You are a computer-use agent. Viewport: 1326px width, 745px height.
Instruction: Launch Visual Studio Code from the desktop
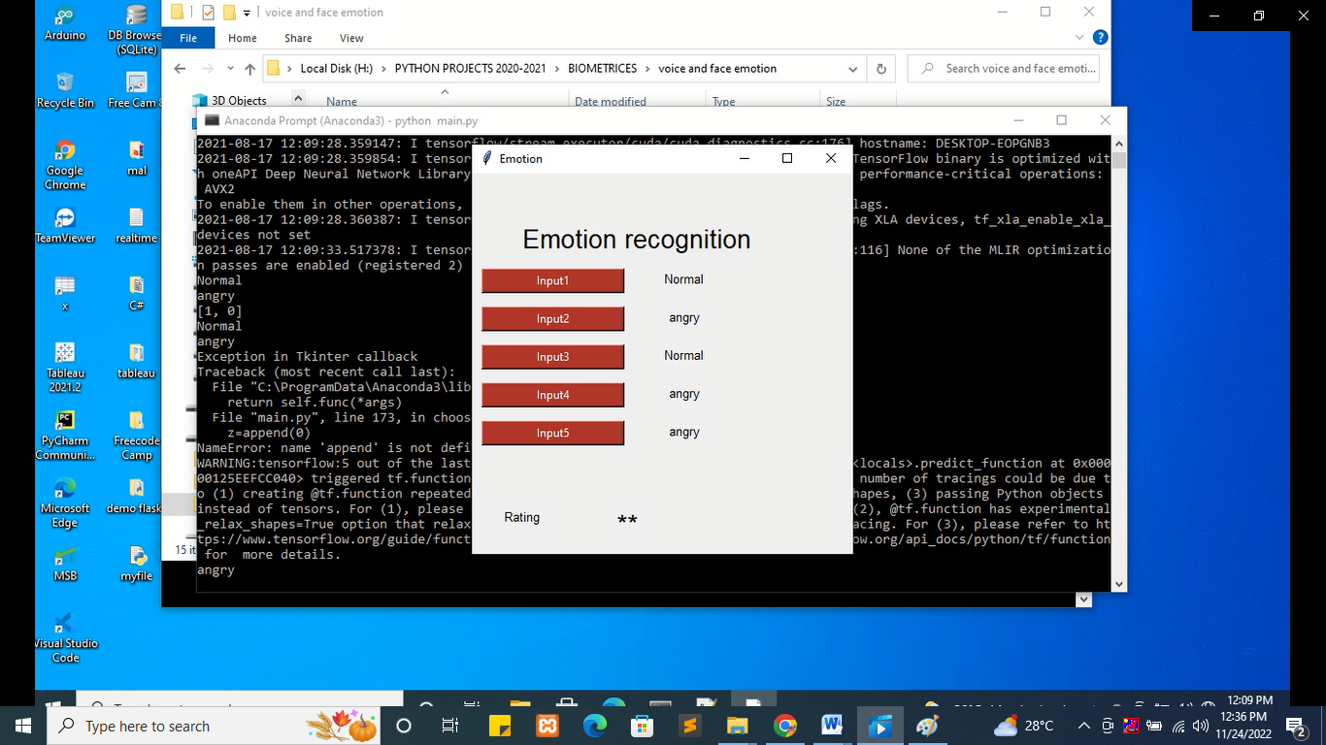click(65, 637)
